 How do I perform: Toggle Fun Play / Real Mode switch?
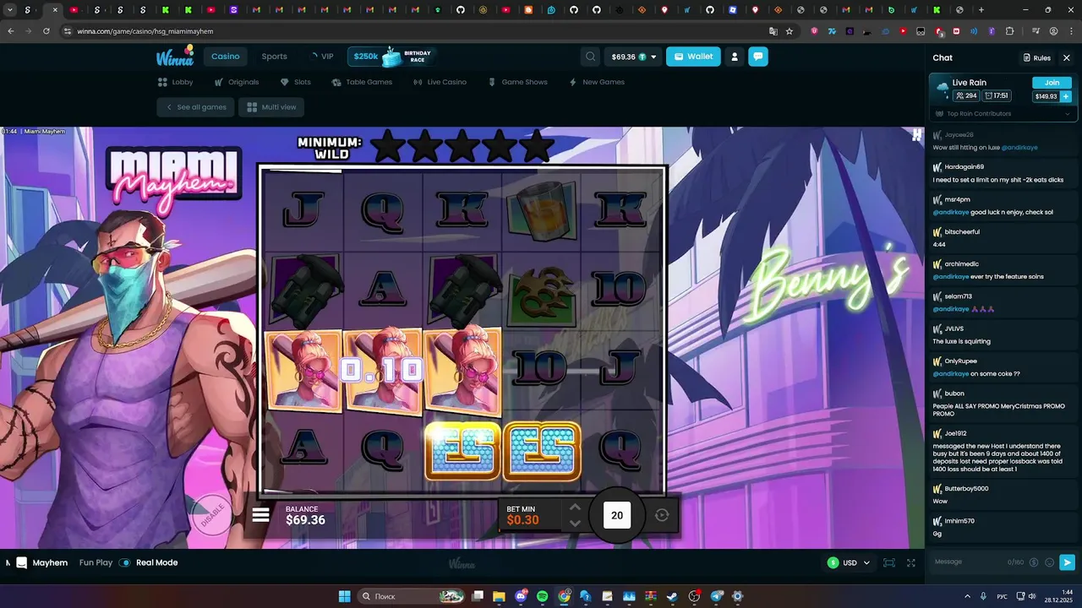tap(124, 562)
